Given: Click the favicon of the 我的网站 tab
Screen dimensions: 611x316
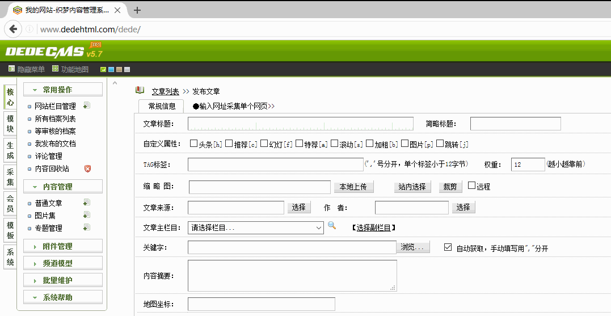Looking at the screenshot, I should coord(18,10).
